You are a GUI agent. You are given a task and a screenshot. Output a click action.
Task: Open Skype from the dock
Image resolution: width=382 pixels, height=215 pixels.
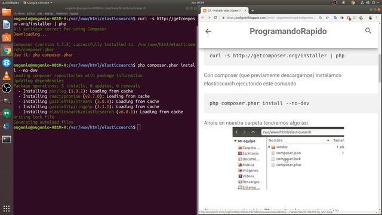click(x=7, y=63)
